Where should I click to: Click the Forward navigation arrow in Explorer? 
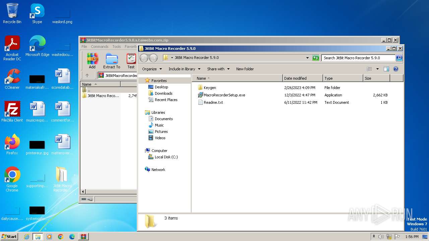coord(153,58)
